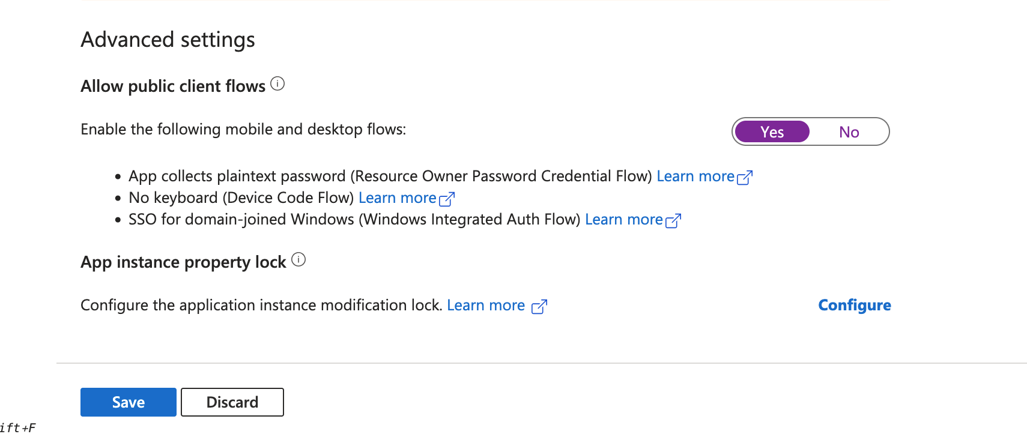Click the 'Enable the following mobile and desktop flows' text
Viewport: 1027px width, 437px height.
click(243, 130)
